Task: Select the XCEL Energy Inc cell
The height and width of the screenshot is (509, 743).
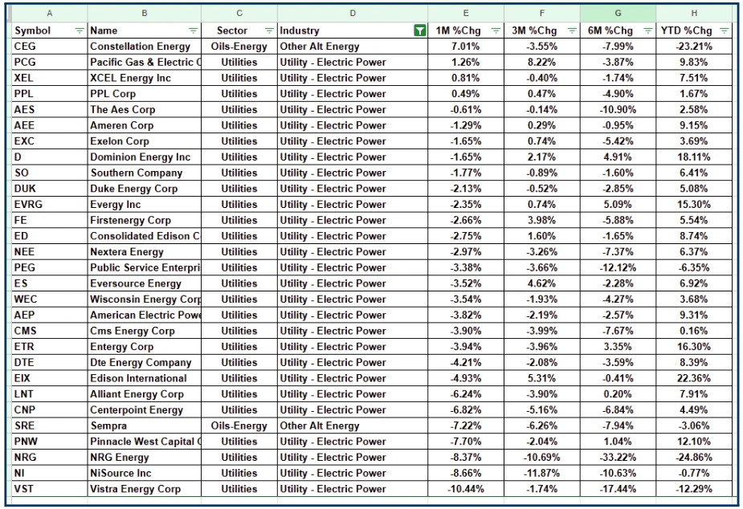Action: 145,78
